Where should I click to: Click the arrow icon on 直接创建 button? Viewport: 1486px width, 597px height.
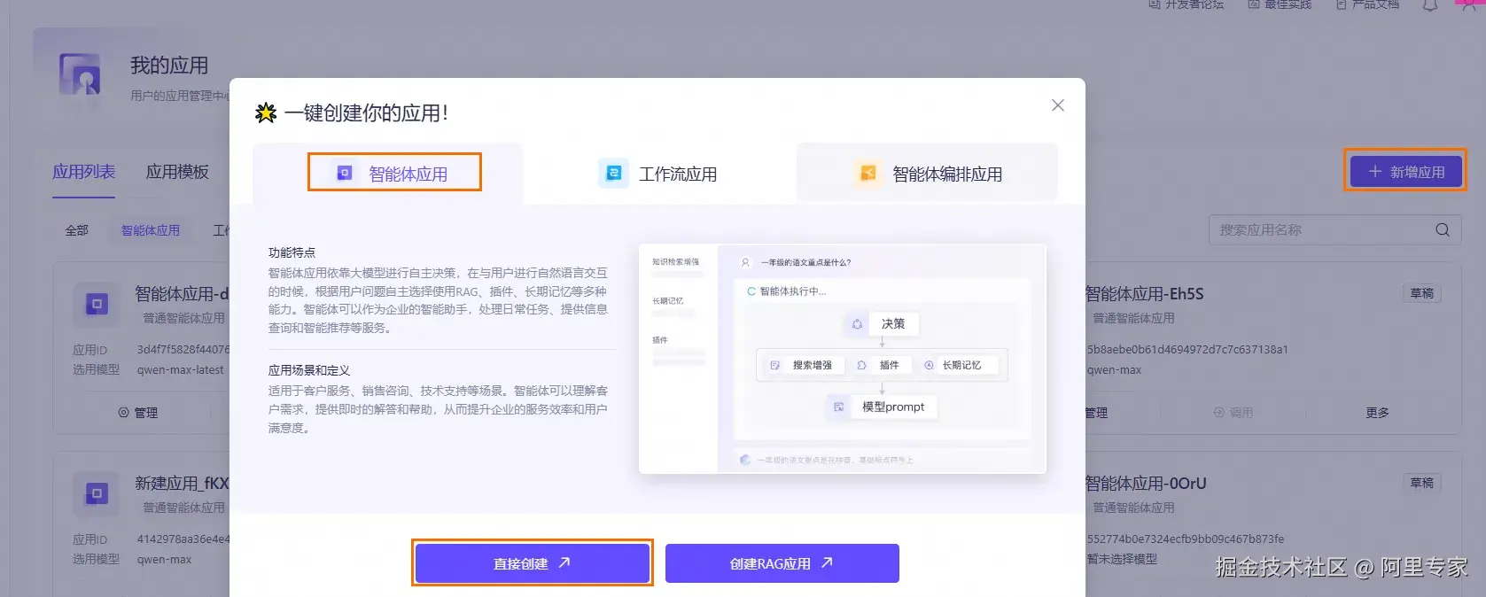click(564, 562)
